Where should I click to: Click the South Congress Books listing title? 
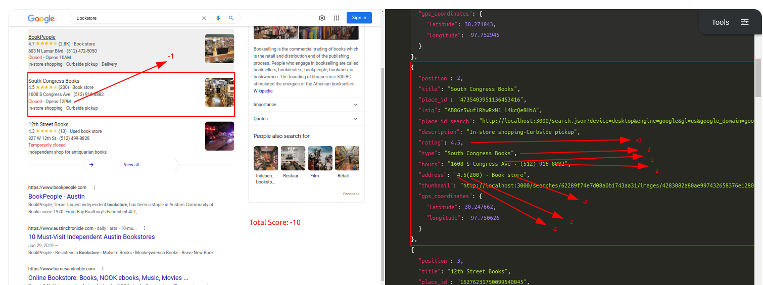(54, 81)
